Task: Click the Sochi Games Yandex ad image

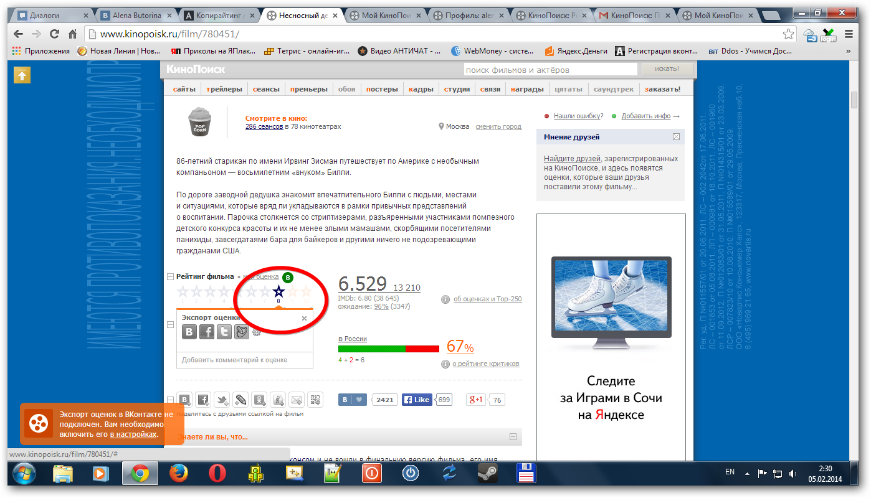Action: click(611, 336)
